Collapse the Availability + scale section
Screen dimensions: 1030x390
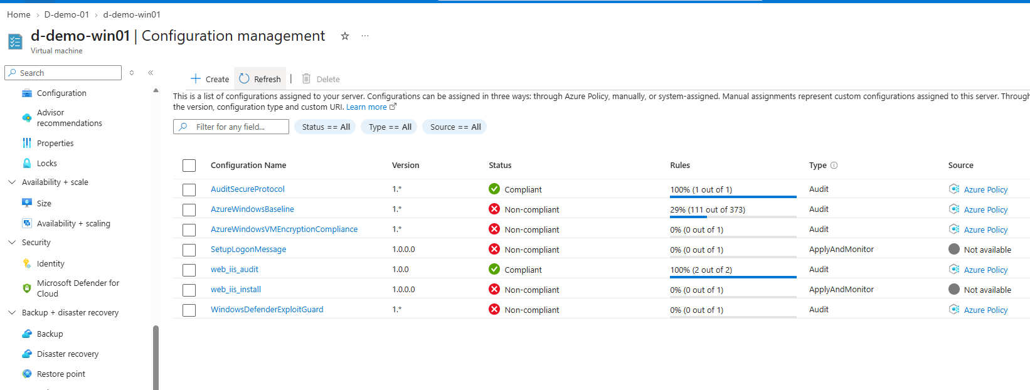pos(12,182)
